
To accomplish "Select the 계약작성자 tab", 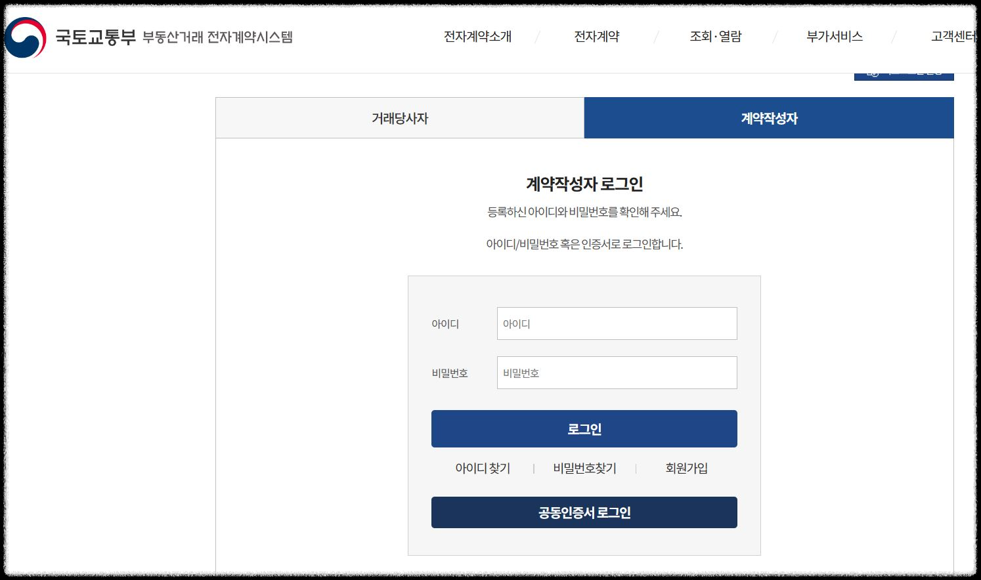I will tap(768, 117).
